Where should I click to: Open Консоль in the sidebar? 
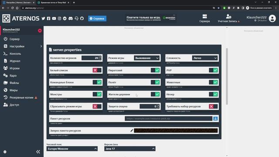15,54
